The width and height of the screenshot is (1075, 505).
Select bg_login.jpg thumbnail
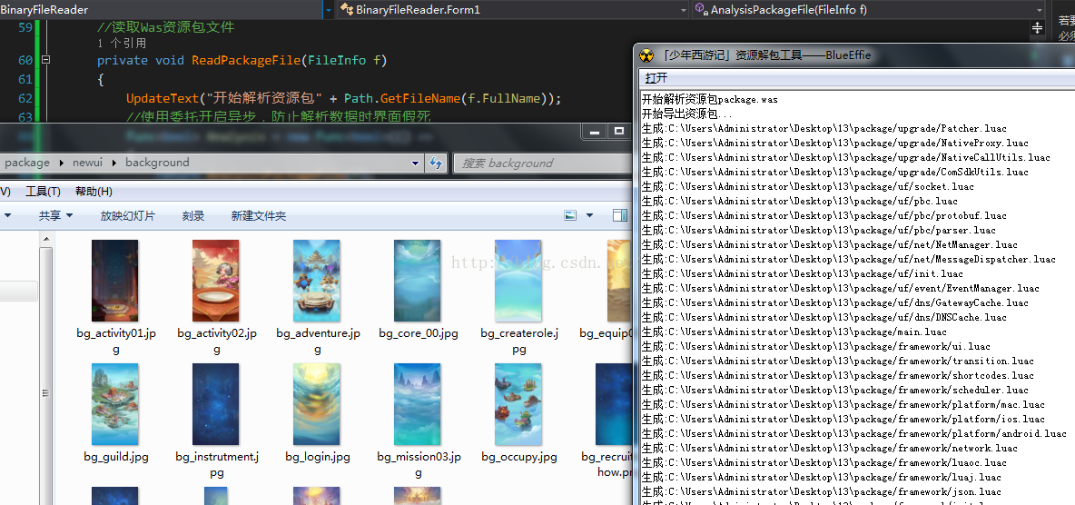pos(317,404)
